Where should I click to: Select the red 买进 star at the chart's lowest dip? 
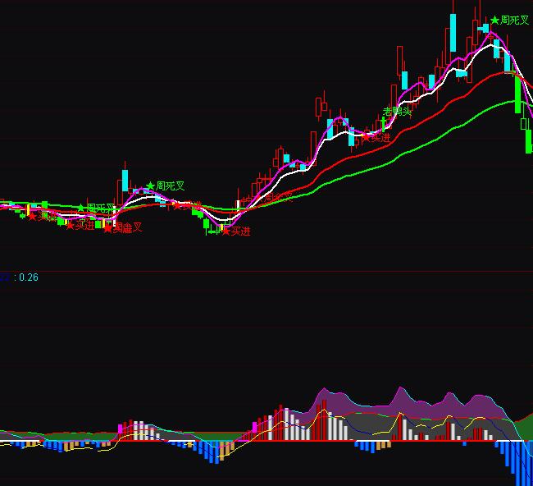(x=225, y=232)
